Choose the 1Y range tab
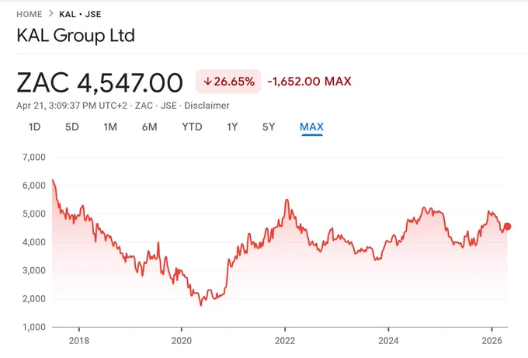 (232, 127)
